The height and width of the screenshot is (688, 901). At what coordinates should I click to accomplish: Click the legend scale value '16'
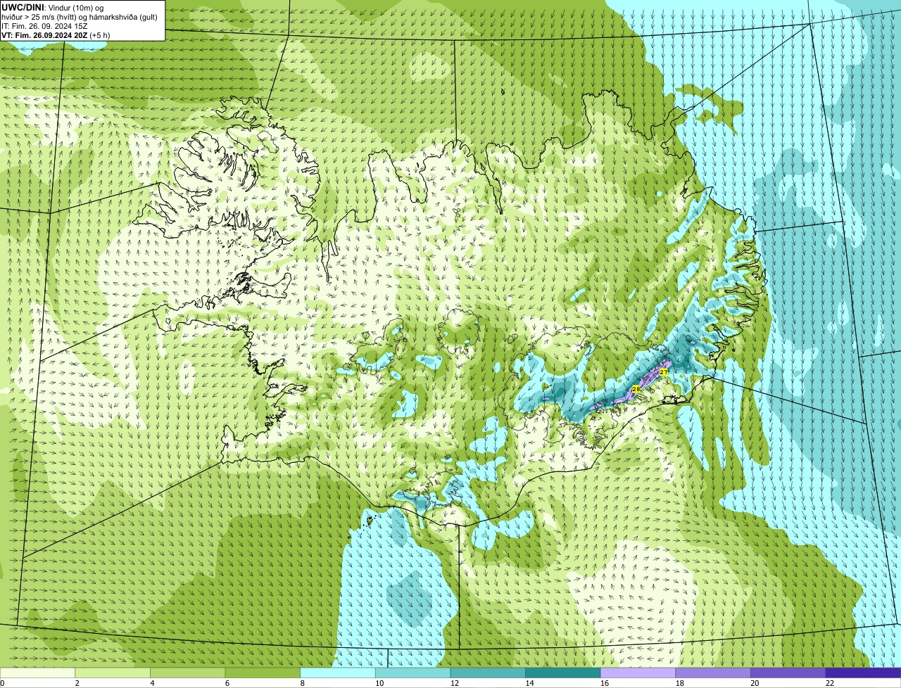[605, 683]
